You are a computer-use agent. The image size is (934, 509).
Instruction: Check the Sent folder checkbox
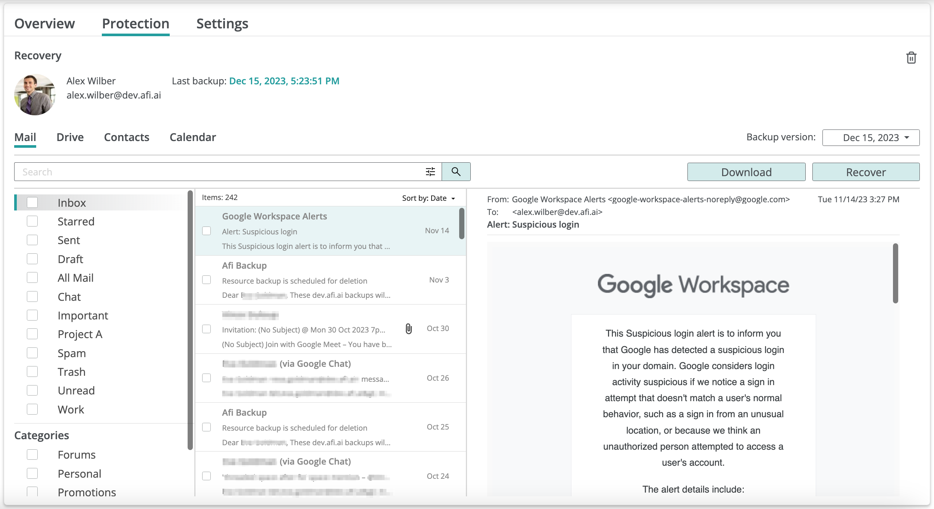coord(32,240)
